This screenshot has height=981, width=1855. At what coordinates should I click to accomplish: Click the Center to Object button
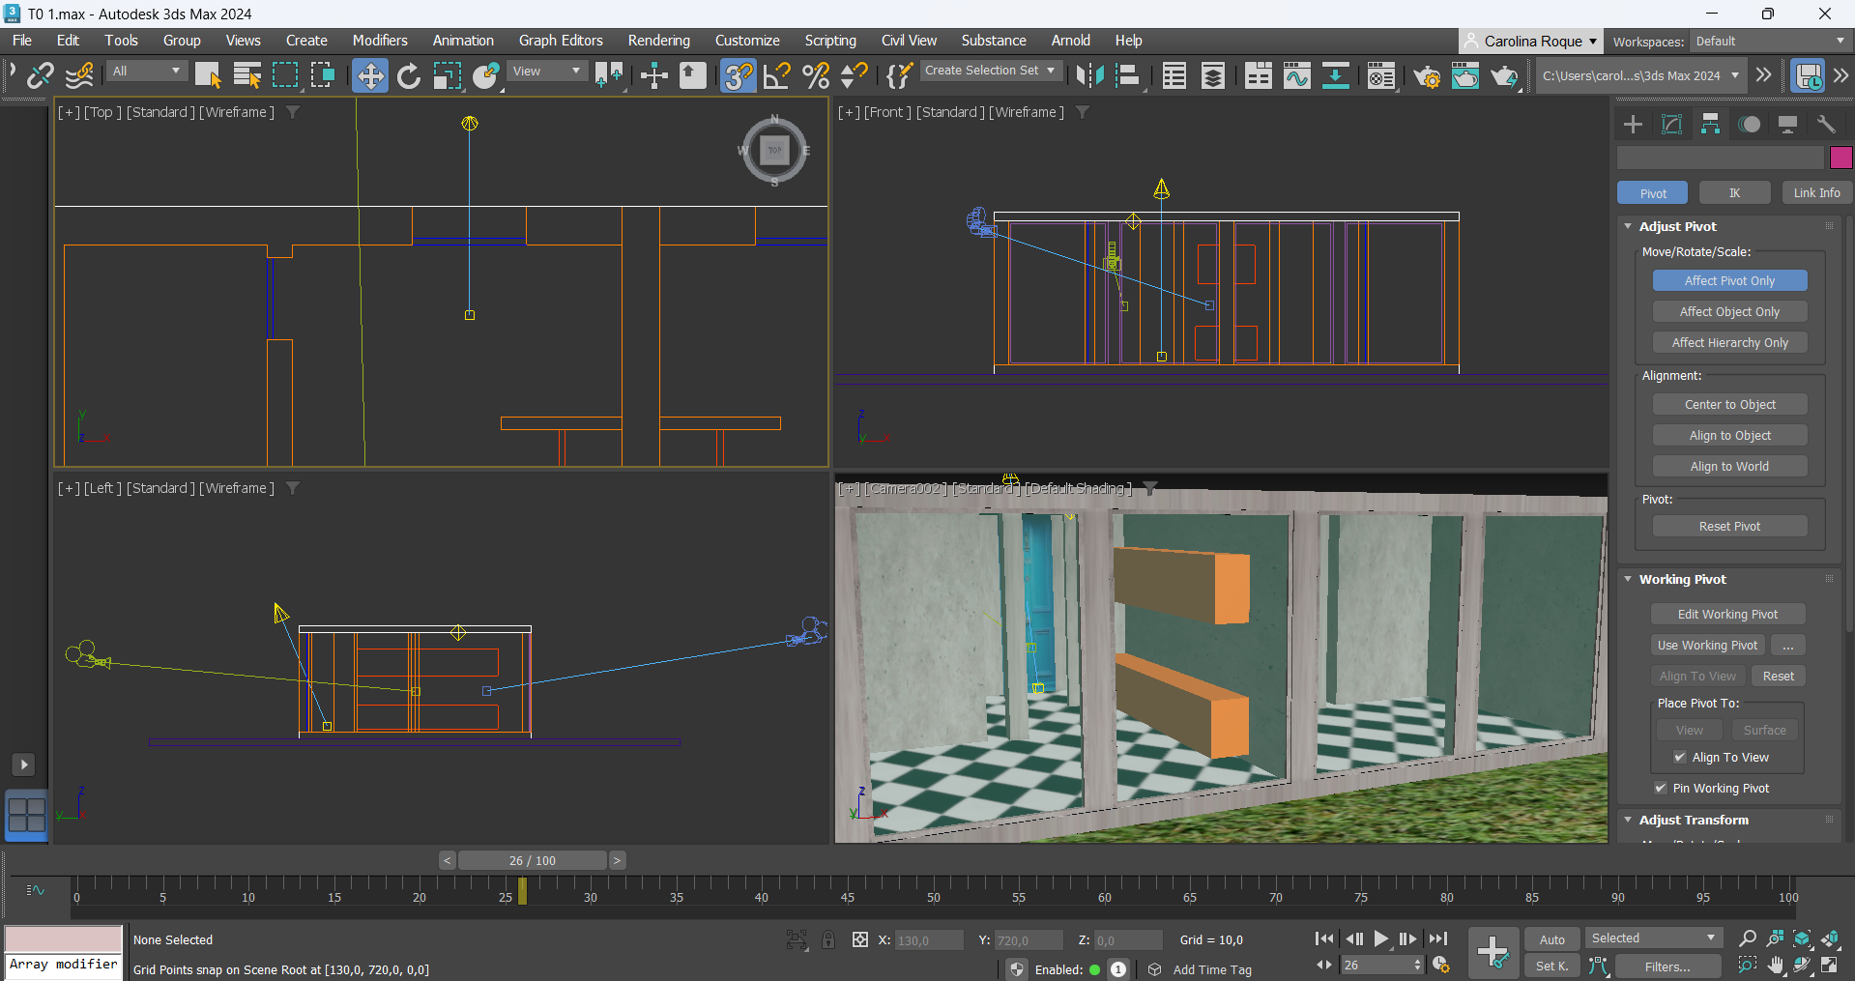[1729, 405]
